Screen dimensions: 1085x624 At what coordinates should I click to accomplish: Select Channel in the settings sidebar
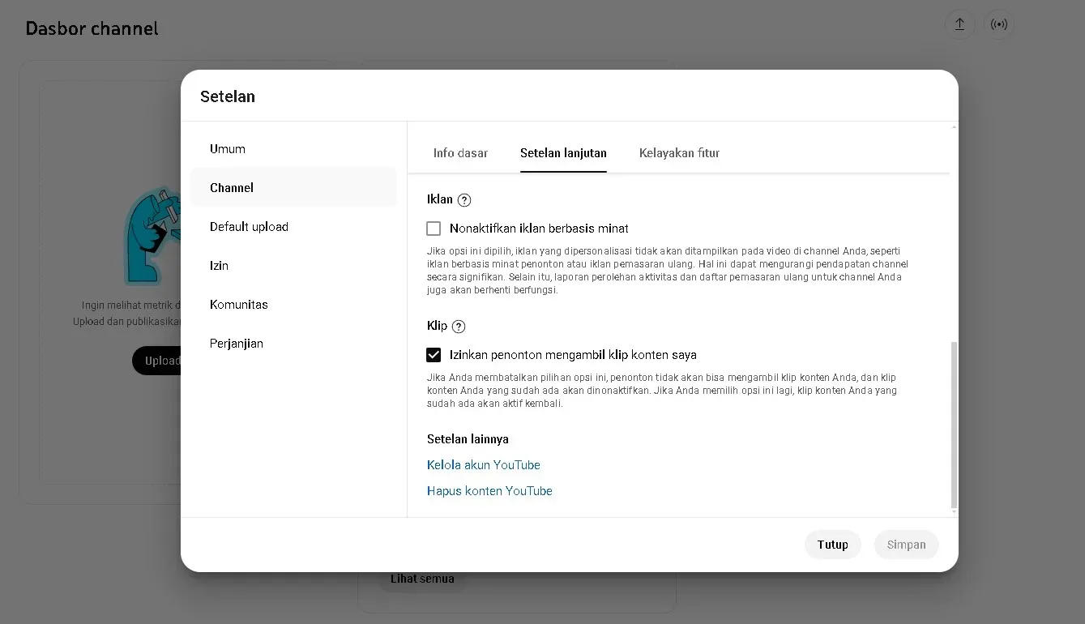click(x=232, y=188)
